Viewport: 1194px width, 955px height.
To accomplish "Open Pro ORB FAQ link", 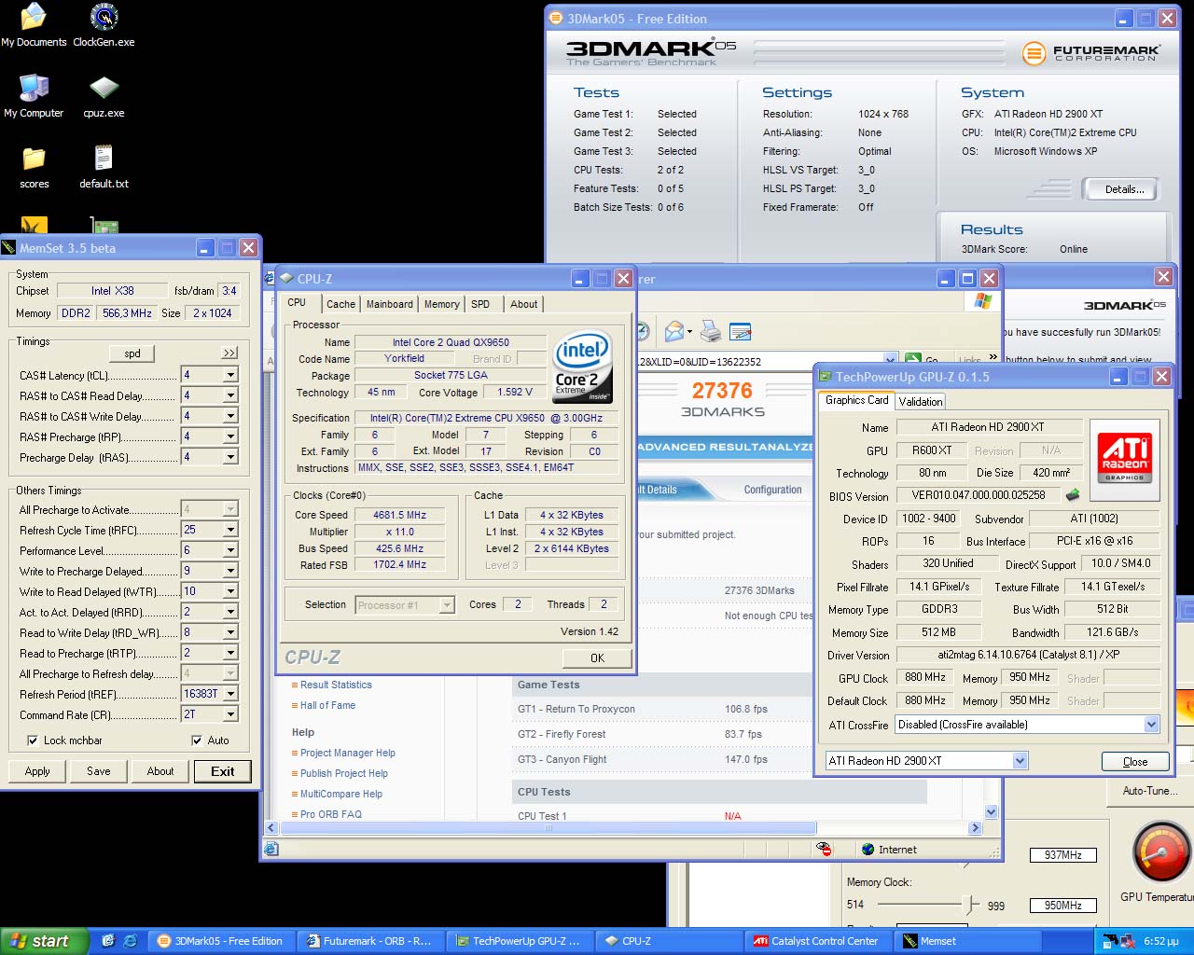I will [x=330, y=814].
